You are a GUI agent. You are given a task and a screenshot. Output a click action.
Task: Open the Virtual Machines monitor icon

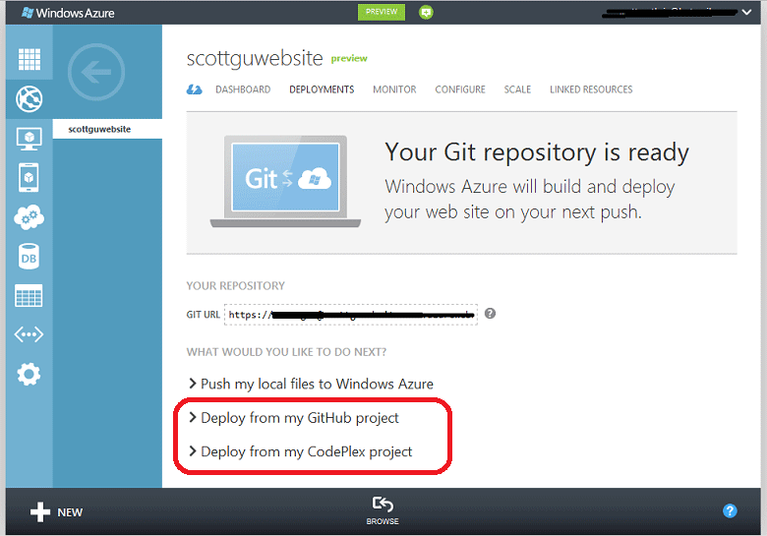click(x=29, y=139)
